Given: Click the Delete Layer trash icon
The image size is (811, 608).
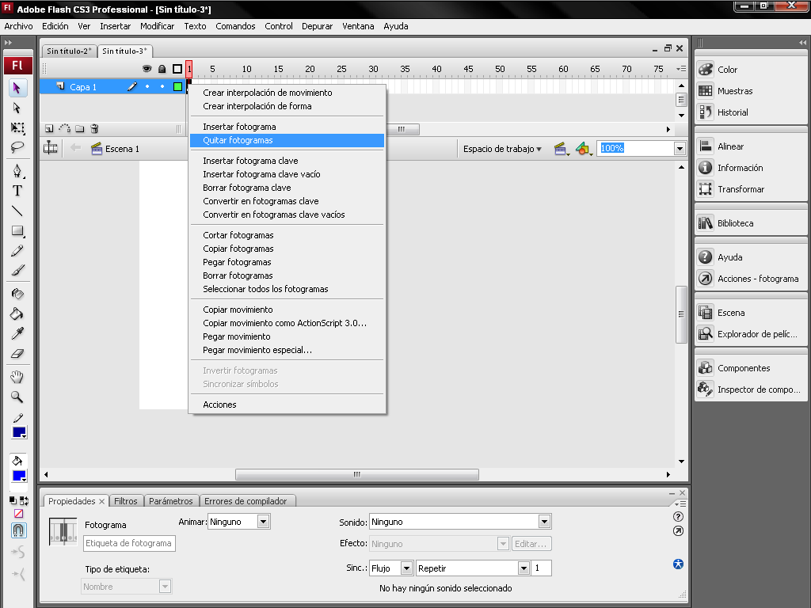Looking at the screenshot, I should (94, 129).
